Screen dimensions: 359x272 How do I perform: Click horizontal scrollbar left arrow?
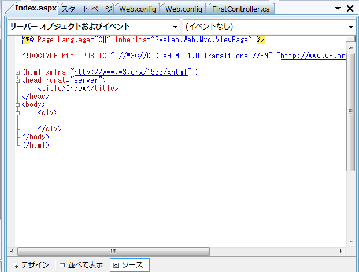point(12,251)
